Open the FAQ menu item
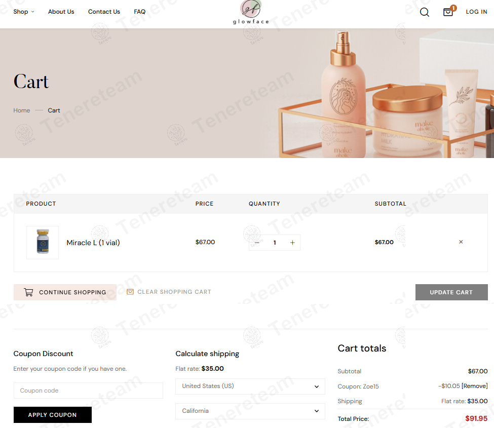The height and width of the screenshot is (428, 494). point(139,12)
